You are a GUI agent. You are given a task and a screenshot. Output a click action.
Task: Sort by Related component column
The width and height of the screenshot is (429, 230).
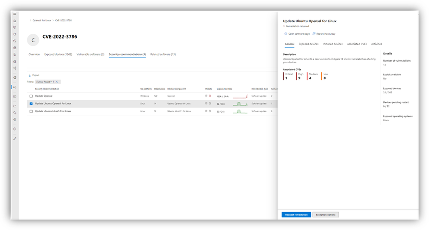pos(176,89)
